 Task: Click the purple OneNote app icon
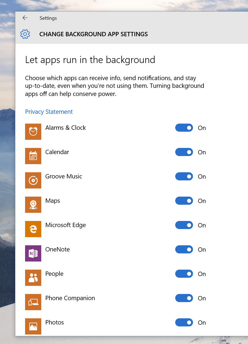pyautogui.click(x=33, y=253)
